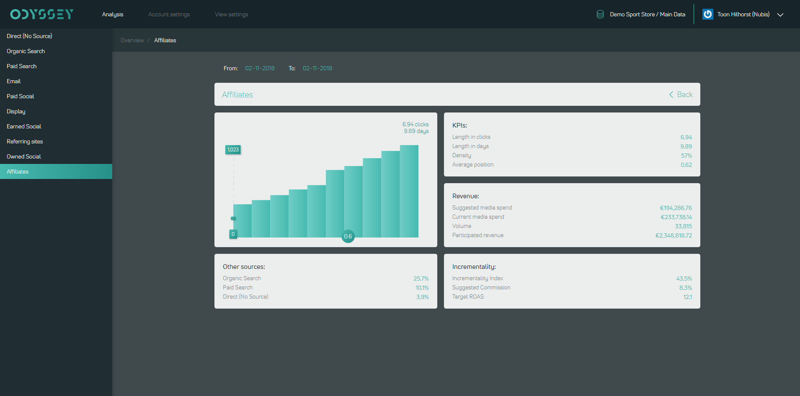Open View settings in top navigation
The height and width of the screenshot is (396, 800).
[x=231, y=14]
